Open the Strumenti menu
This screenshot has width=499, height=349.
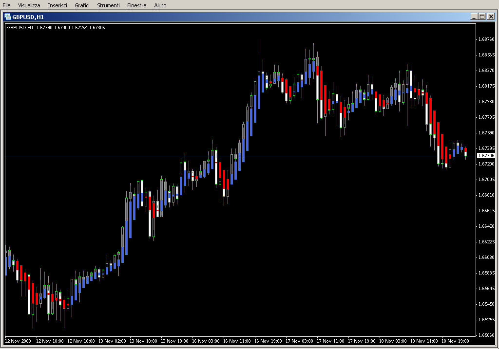coord(108,5)
